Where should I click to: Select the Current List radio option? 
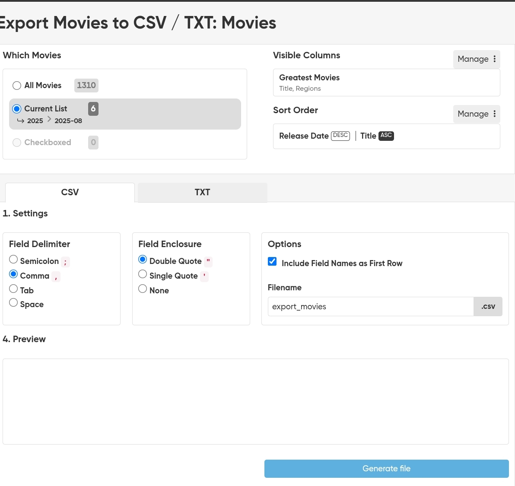(17, 109)
